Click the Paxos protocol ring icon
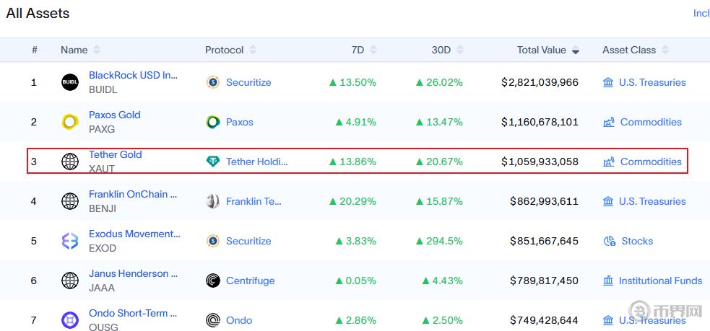The width and height of the screenshot is (710, 331). [213, 122]
